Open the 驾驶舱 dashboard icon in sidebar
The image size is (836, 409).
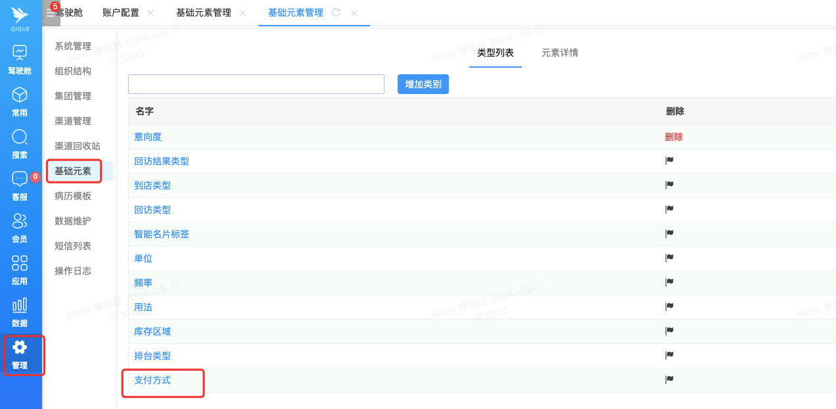[x=20, y=52]
